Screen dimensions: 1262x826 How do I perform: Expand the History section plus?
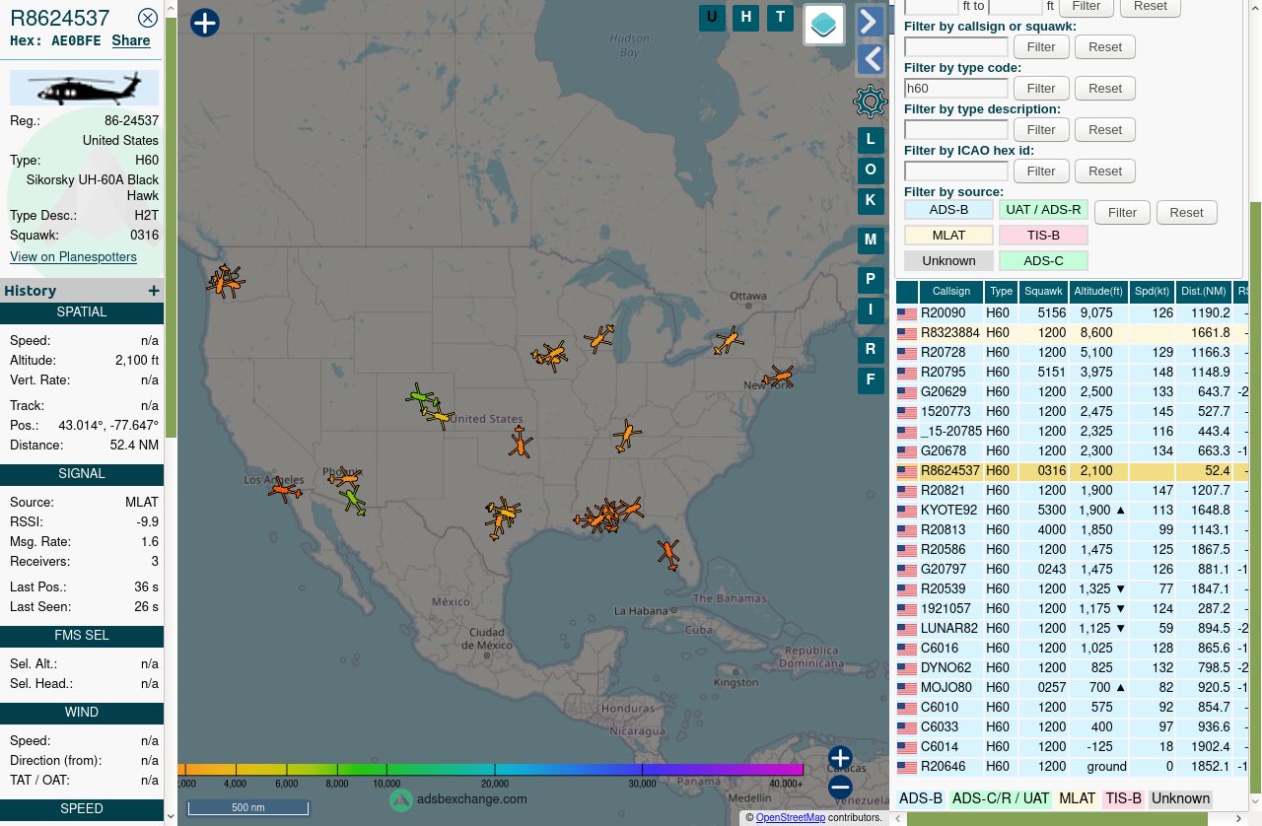point(154,291)
